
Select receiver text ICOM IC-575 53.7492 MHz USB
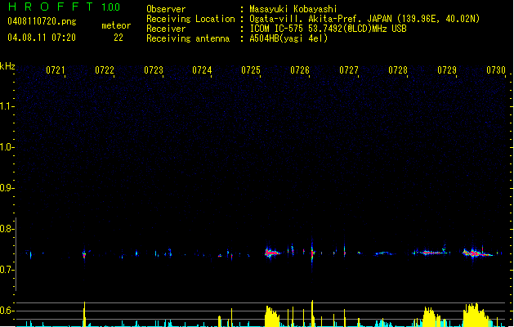pyautogui.click(x=328, y=29)
